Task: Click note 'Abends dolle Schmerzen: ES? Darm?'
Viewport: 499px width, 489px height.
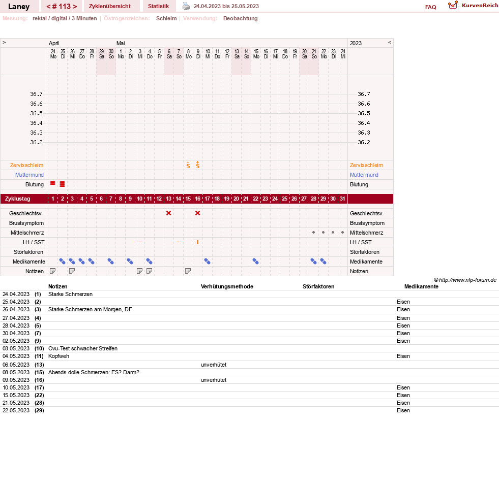Action: tap(94, 372)
